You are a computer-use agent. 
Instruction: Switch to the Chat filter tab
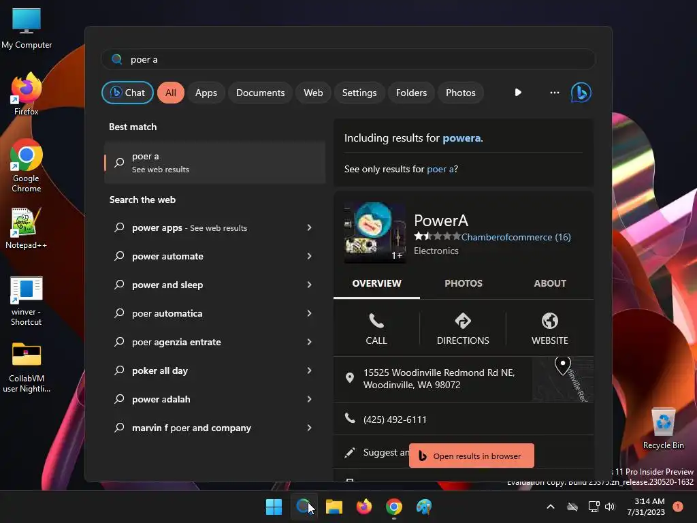pyautogui.click(x=127, y=93)
